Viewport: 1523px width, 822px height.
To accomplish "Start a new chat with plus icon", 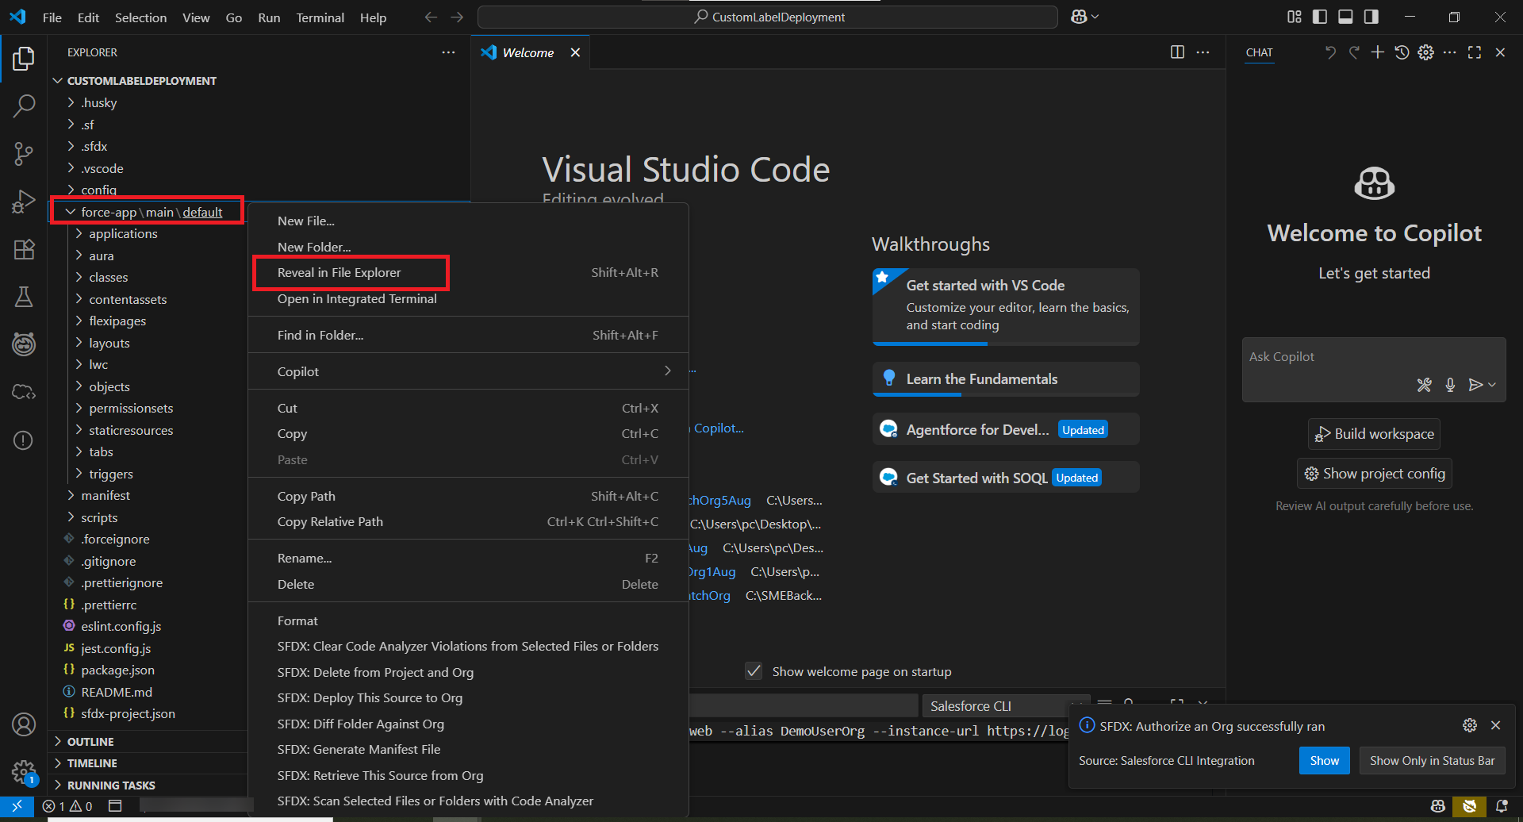I will (x=1378, y=52).
